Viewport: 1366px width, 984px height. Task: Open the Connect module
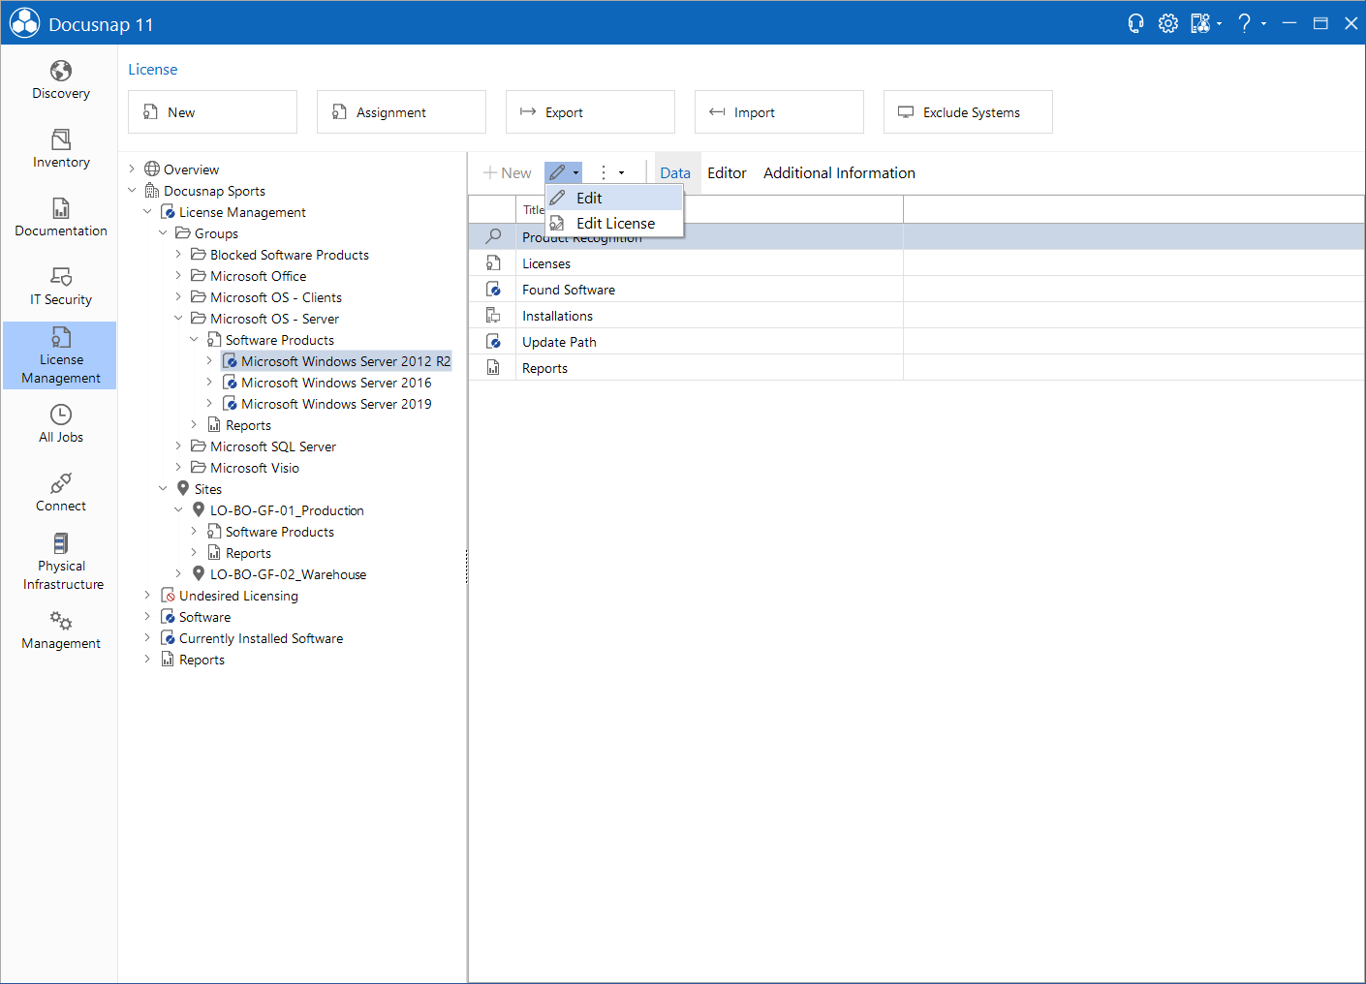click(60, 493)
